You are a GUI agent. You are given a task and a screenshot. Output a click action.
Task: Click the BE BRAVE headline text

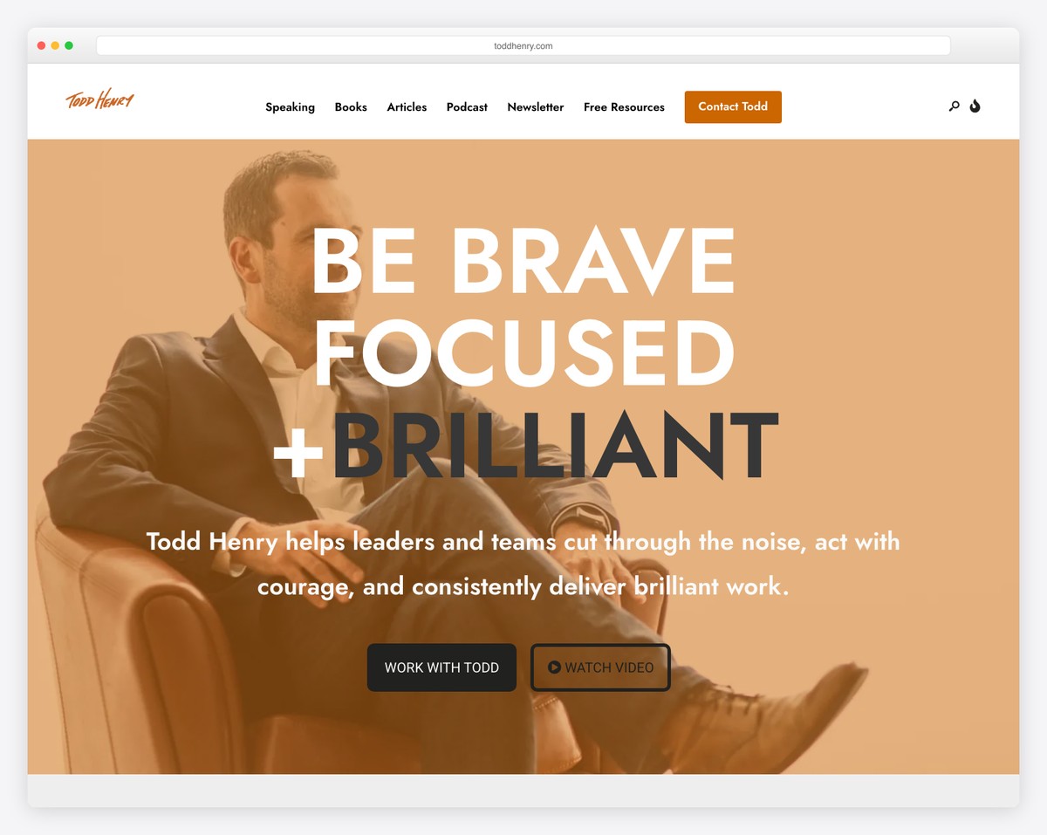point(523,261)
